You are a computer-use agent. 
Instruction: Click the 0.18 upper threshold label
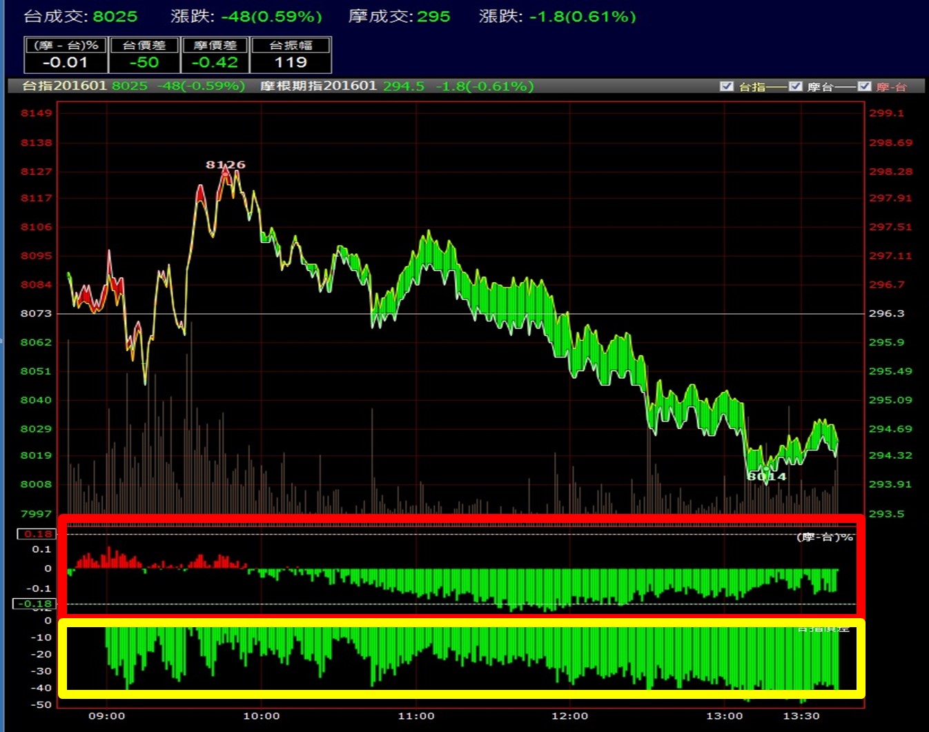click(36, 534)
